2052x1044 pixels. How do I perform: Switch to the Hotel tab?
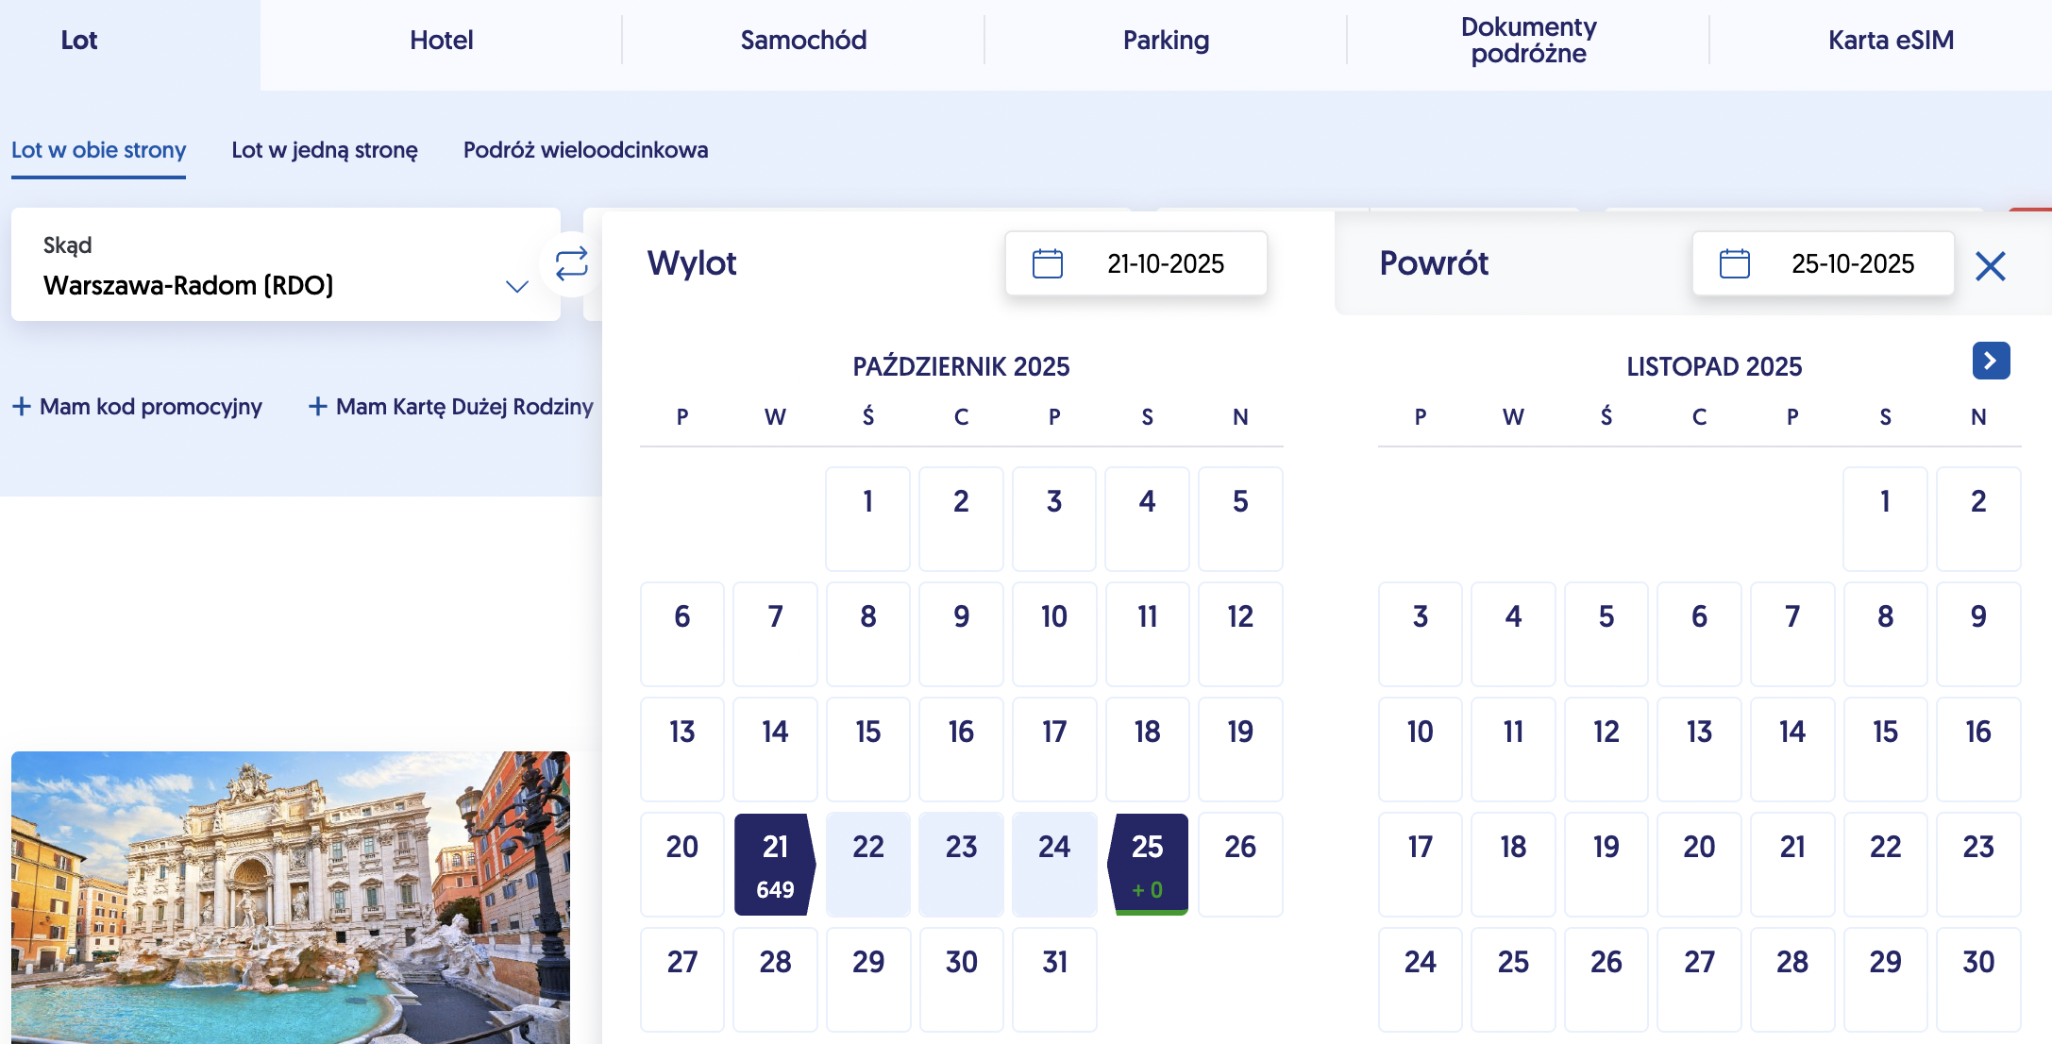[x=441, y=41]
